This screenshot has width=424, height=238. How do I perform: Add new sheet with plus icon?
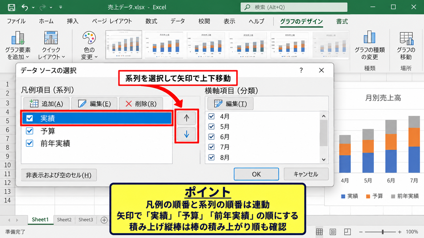[x=104, y=220]
